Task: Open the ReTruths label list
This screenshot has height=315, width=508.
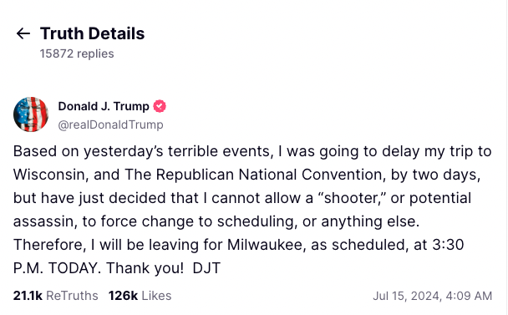Action: click(72, 296)
